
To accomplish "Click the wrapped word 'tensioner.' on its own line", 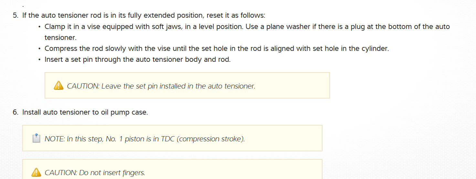I will tap(60, 37).
